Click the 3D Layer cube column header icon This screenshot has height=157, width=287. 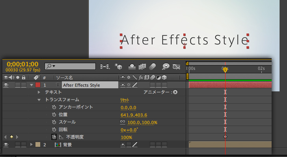(x=164, y=77)
